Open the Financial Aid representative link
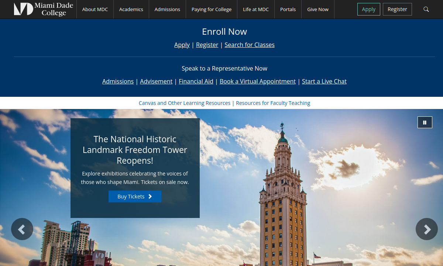Screen dimensions: 443x266 pyautogui.click(x=196, y=81)
